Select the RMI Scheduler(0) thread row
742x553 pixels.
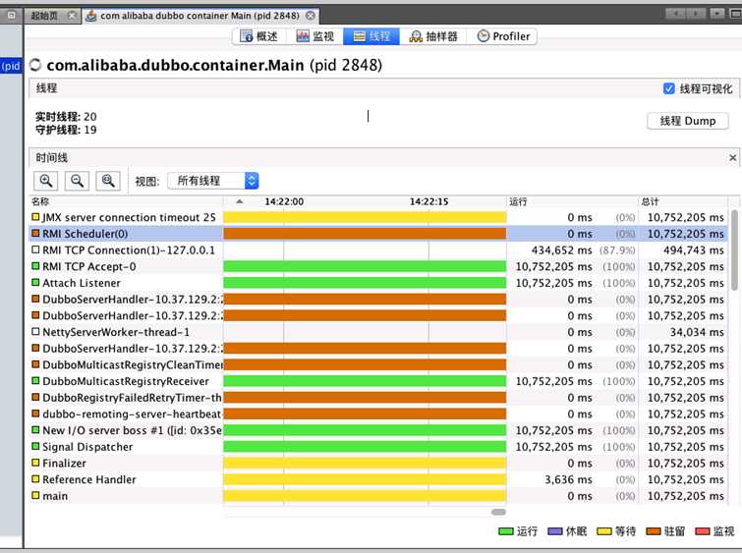tap(378, 234)
